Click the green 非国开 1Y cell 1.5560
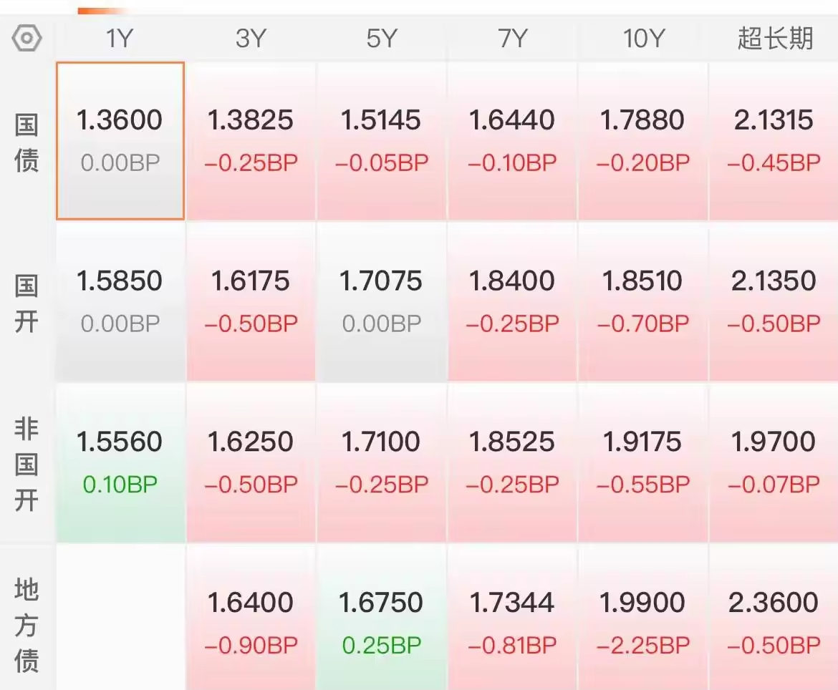This screenshot has width=838, height=690. point(120,462)
